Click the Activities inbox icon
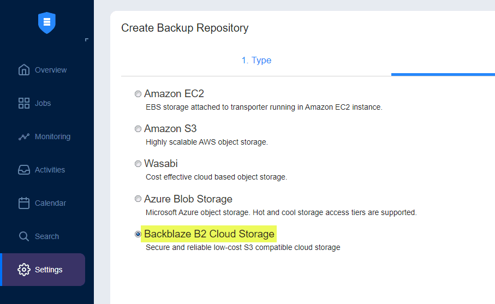Image resolution: width=495 pixels, height=304 pixels. pyautogui.click(x=24, y=170)
